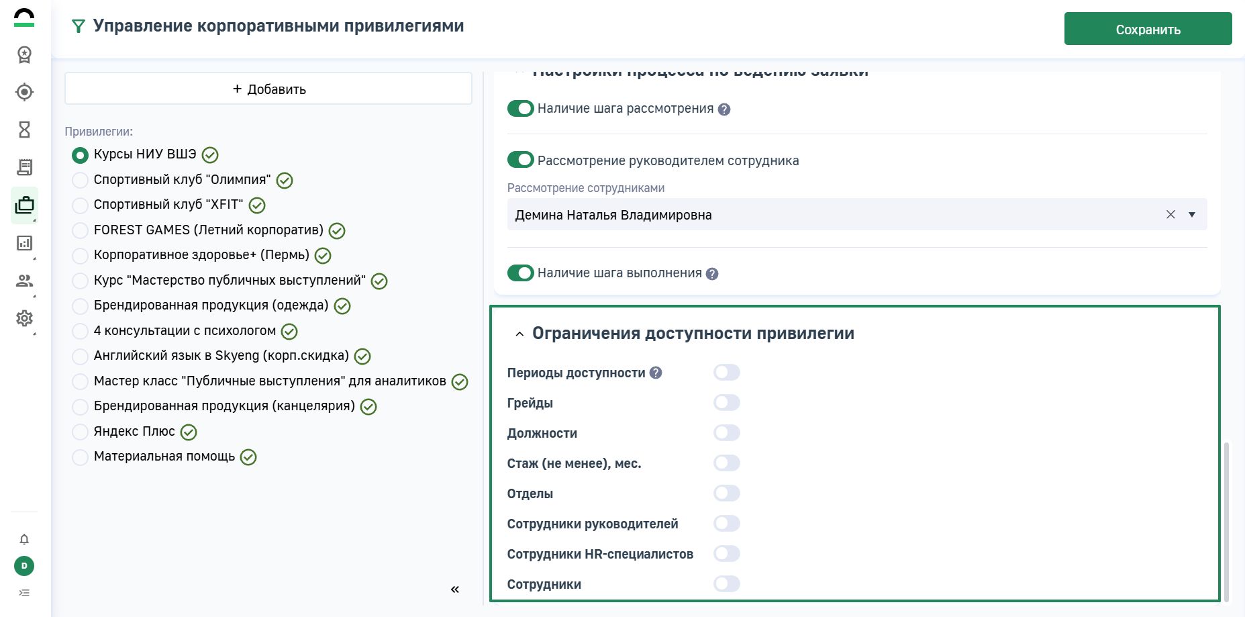1245x617 pixels.
Task: Toggle Наличие шага рассмотрения switch
Action: click(520, 109)
